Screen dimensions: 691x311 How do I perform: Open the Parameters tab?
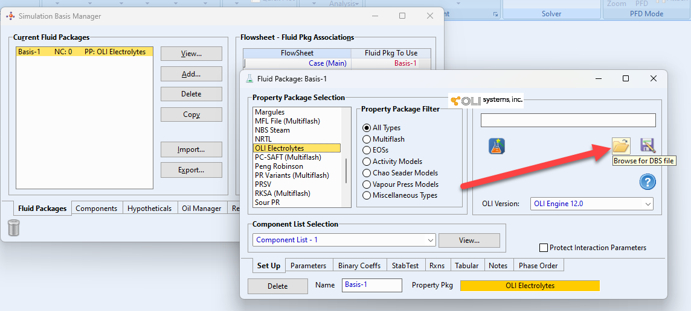(309, 266)
